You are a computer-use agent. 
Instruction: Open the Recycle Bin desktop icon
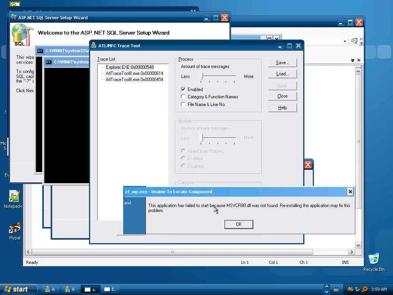tap(374, 262)
